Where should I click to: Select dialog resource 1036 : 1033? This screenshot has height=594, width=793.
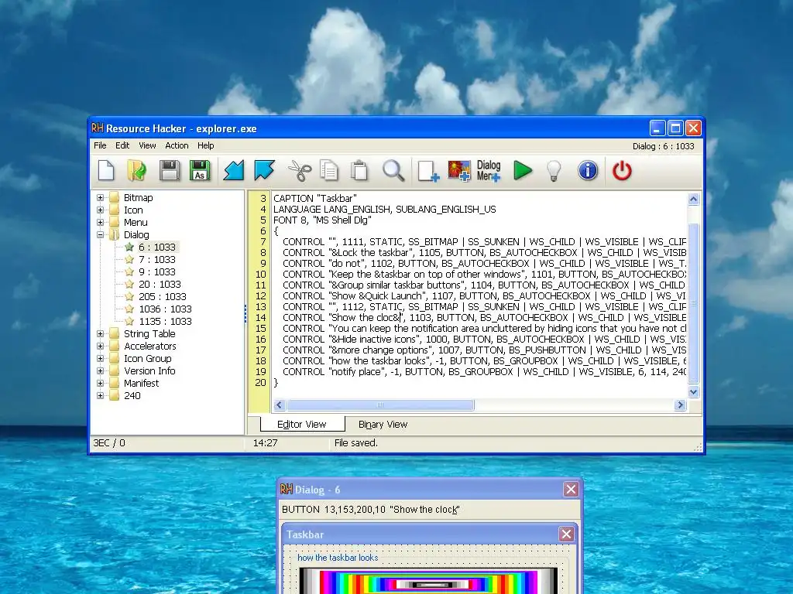pyautogui.click(x=166, y=309)
